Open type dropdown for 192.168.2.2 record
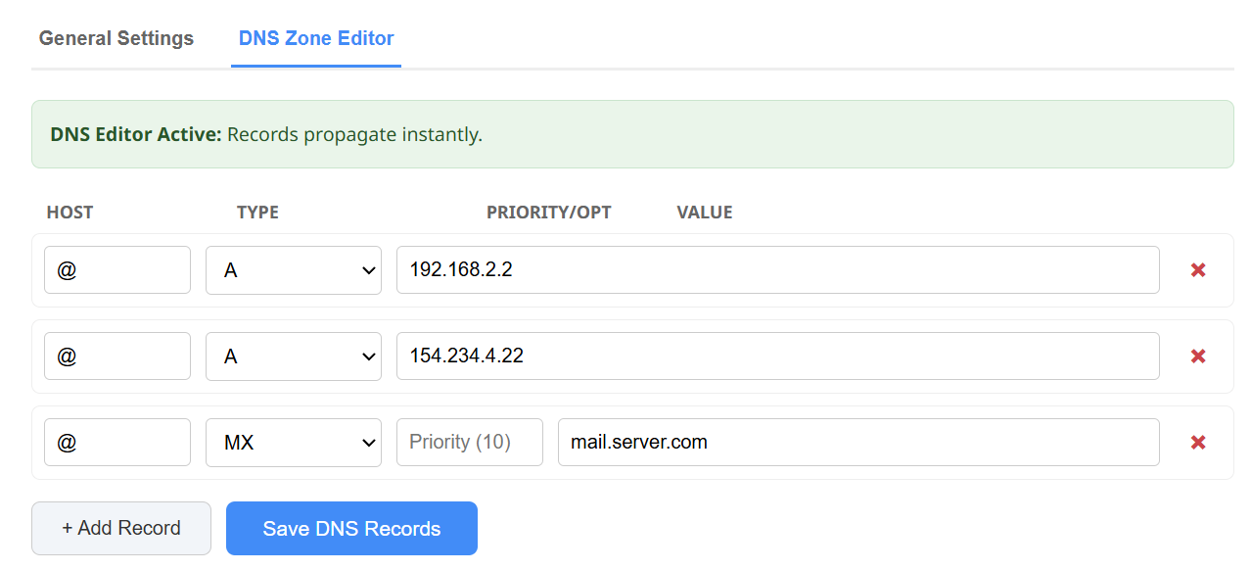Image resolution: width=1251 pixels, height=570 pixels. (293, 270)
